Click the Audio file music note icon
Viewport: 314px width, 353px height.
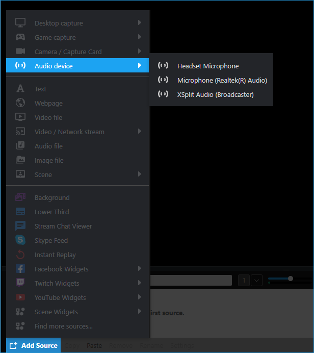point(20,145)
